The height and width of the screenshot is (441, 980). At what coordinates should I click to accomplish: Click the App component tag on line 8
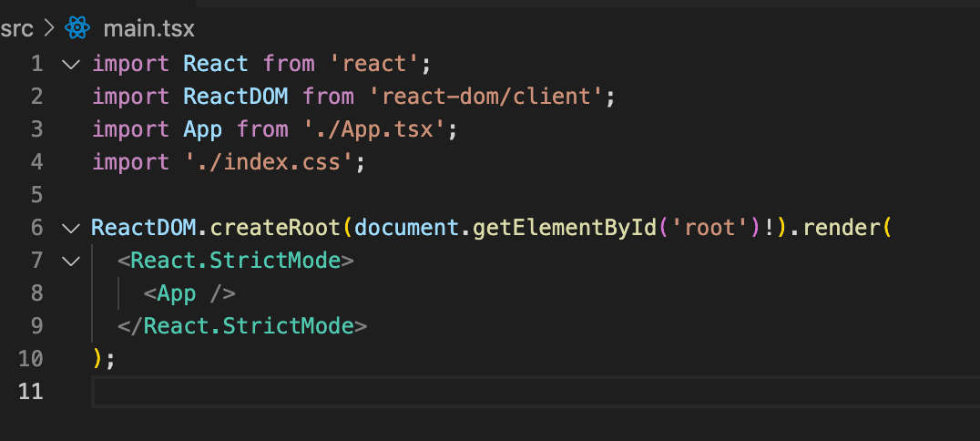[x=189, y=293]
